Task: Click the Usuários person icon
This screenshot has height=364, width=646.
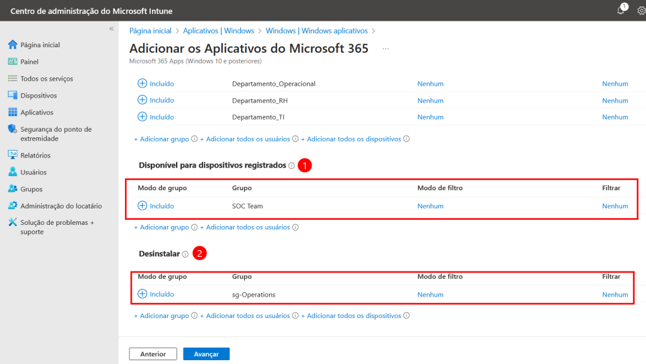Action: 13,172
